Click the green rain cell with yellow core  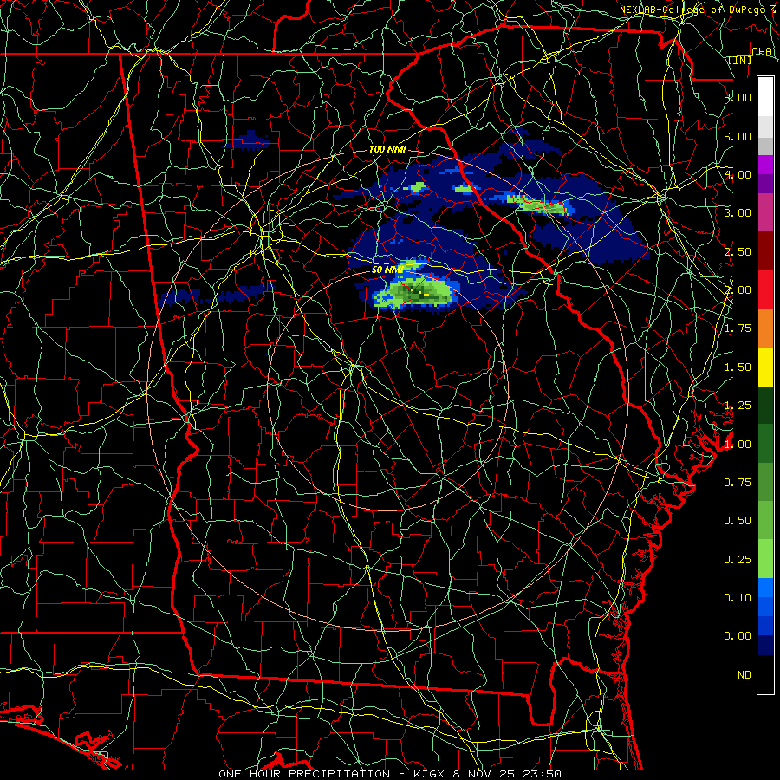coord(414,293)
